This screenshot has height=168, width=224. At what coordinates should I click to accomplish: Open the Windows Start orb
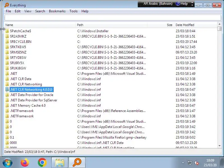tap(8, 163)
